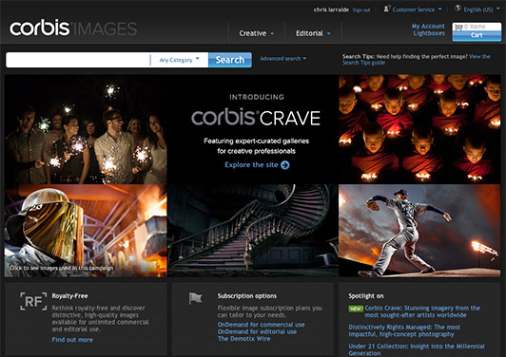Click the welder helmet photo

(86, 231)
